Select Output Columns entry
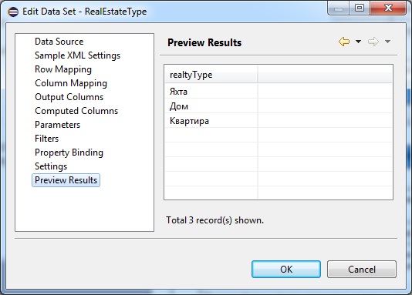 click(x=69, y=97)
